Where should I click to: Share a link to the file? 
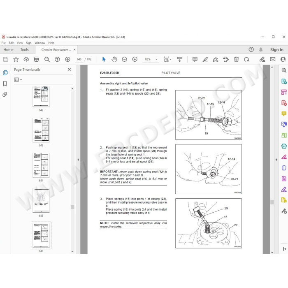pyautogui.click(x=262, y=59)
